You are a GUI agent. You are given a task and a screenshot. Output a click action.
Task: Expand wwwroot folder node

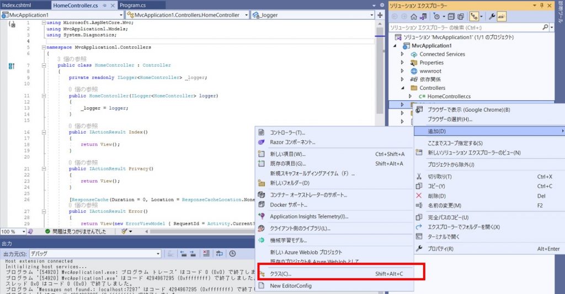click(x=402, y=71)
